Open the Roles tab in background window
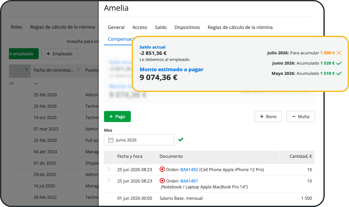 (17, 27)
